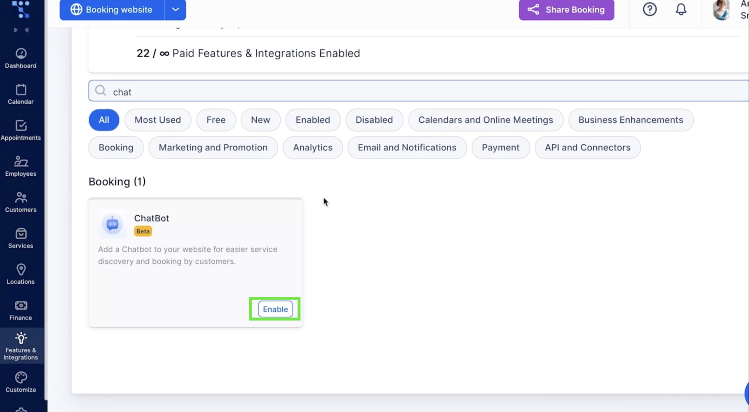
Task: Enable the ChatBot feature
Action: (x=275, y=309)
